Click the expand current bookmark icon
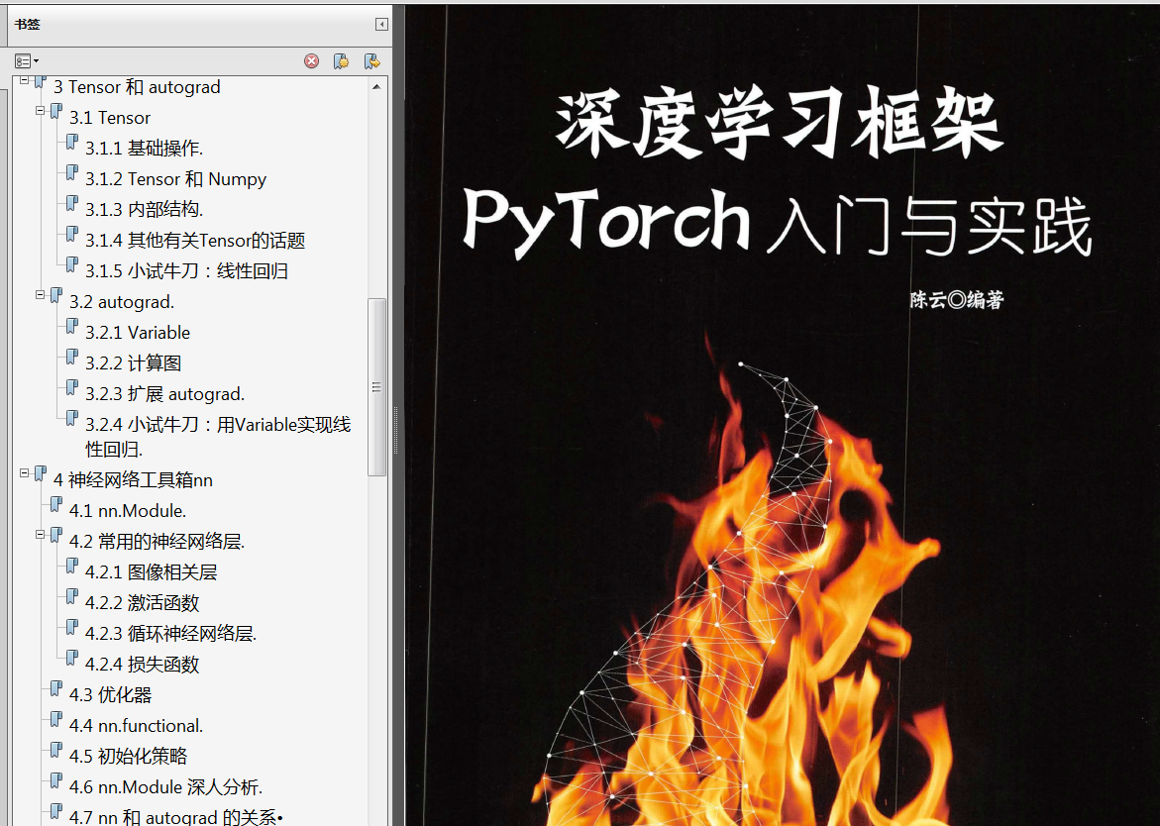1160x826 pixels. pyautogui.click(x=372, y=61)
